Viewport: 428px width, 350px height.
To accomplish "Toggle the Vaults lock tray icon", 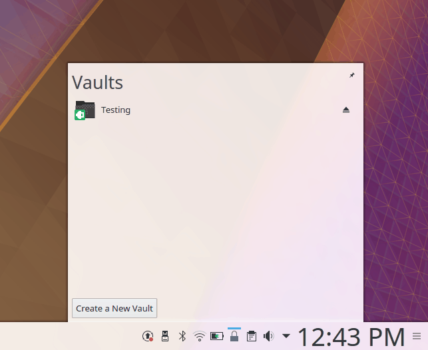I will click(x=234, y=336).
